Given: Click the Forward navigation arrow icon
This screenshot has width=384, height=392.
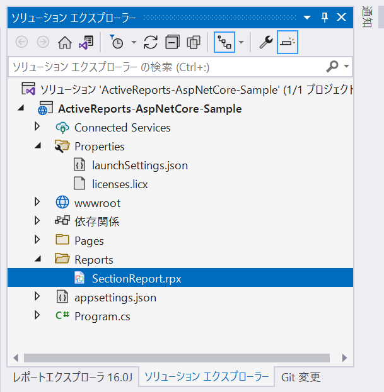Looking at the screenshot, I should click(x=43, y=42).
